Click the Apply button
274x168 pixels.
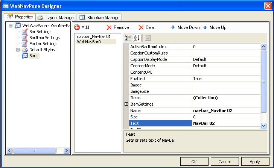click(x=255, y=162)
